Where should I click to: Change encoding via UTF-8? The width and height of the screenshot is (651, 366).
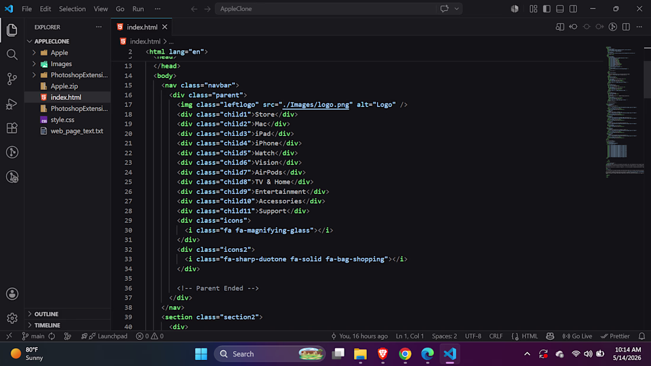(x=473, y=336)
